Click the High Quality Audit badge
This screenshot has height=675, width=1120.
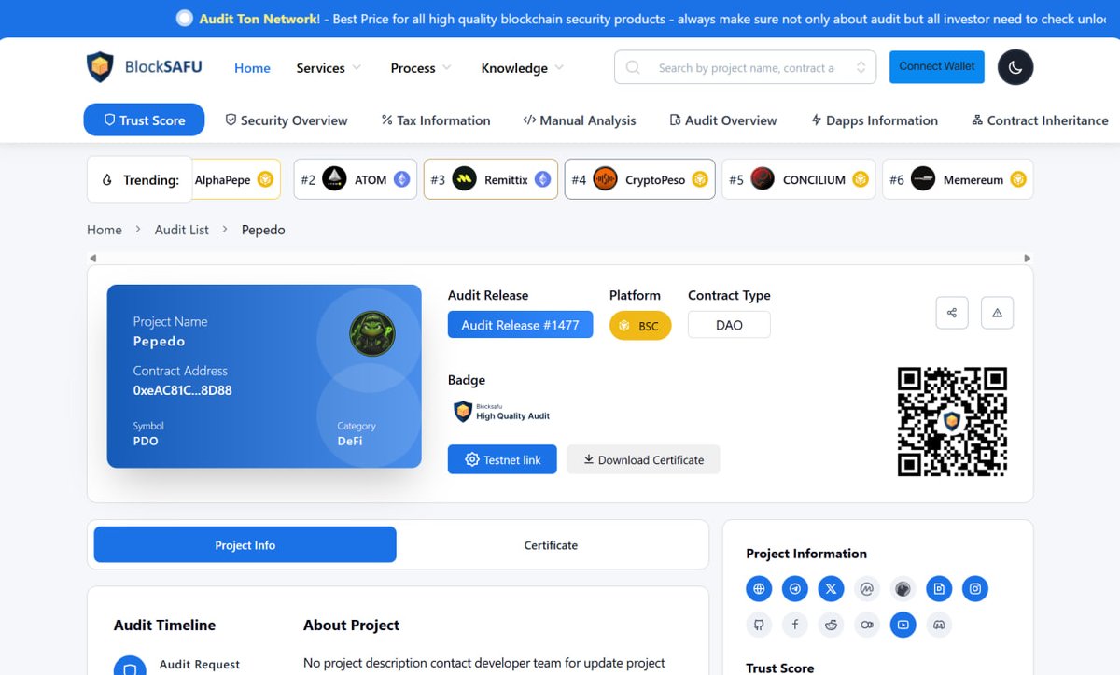coord(502,412)
